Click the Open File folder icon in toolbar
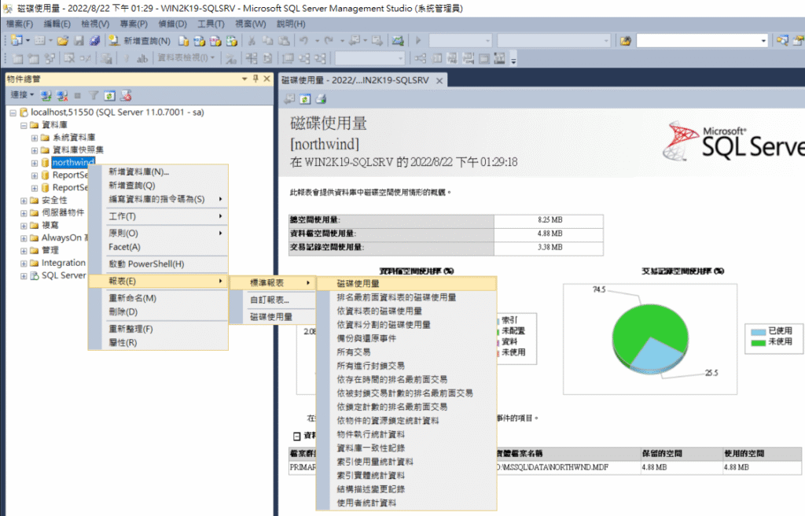 point(63,41)
